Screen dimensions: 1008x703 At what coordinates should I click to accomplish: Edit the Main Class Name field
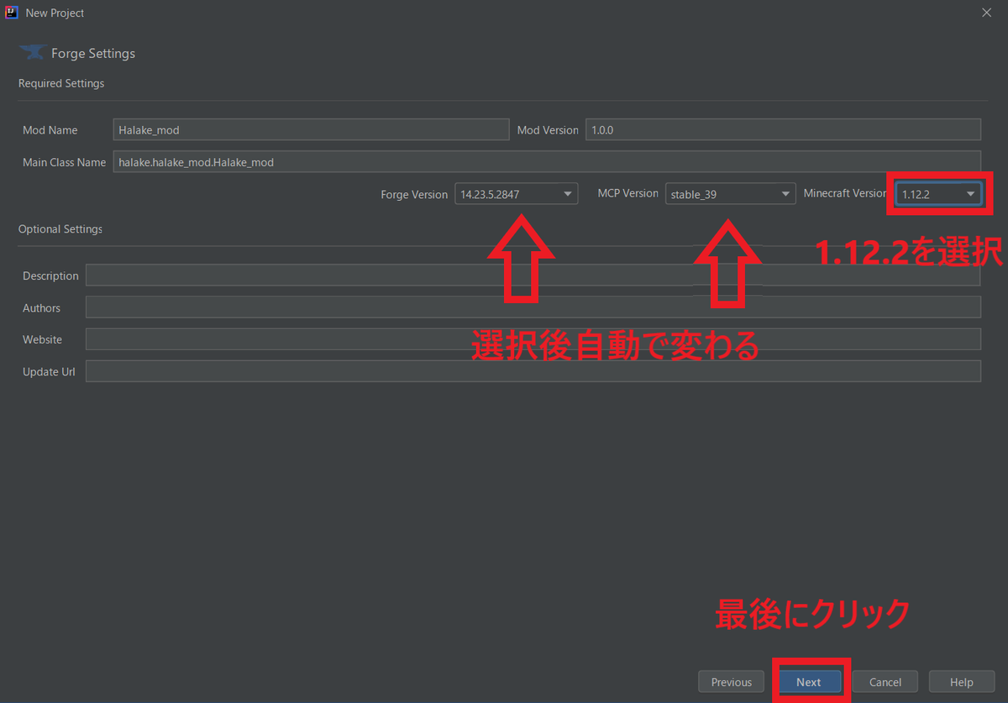547,162
